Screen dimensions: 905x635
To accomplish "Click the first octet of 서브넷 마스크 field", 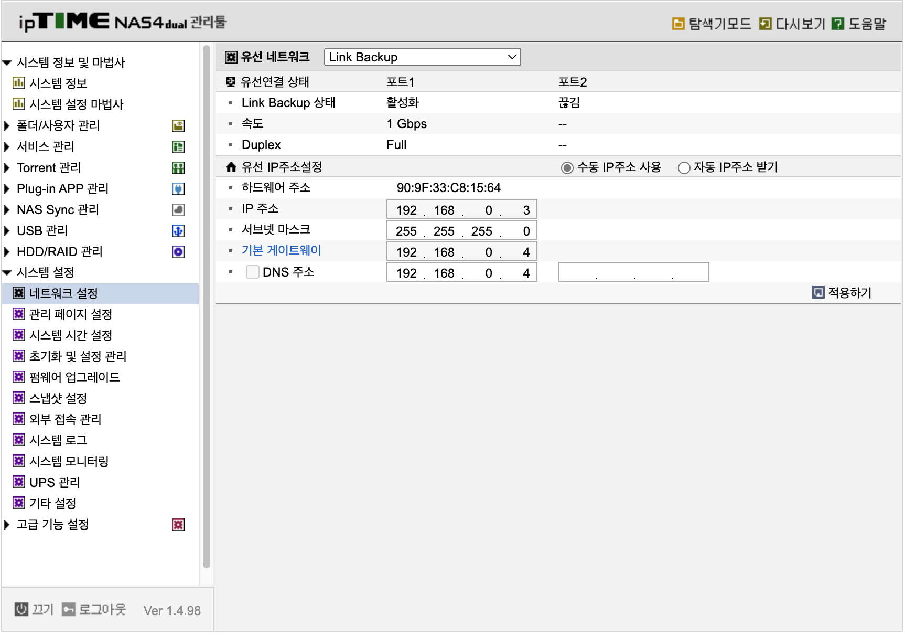I will [x=406, y=231].
